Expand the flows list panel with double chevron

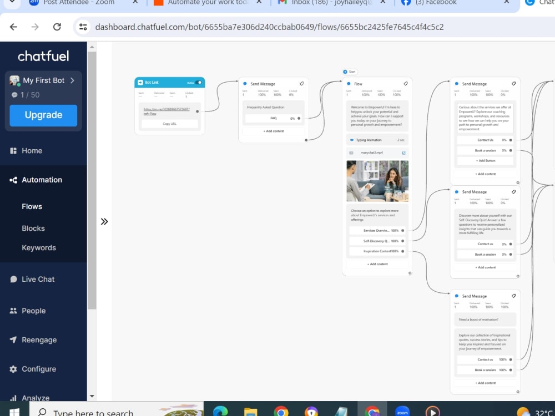pos(104,221)
